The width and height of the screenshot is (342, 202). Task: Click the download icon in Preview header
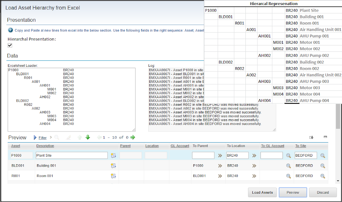(x=311, y=138)
